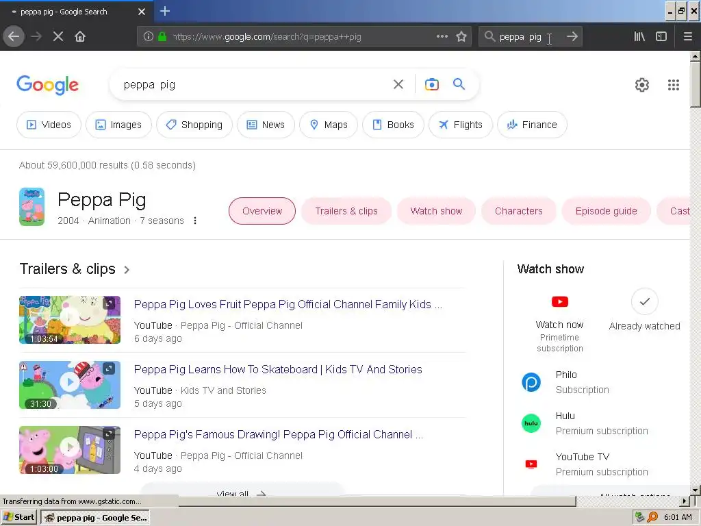Select peppa pig taskbar window button
Screen dimensions: 701x526
96,518
